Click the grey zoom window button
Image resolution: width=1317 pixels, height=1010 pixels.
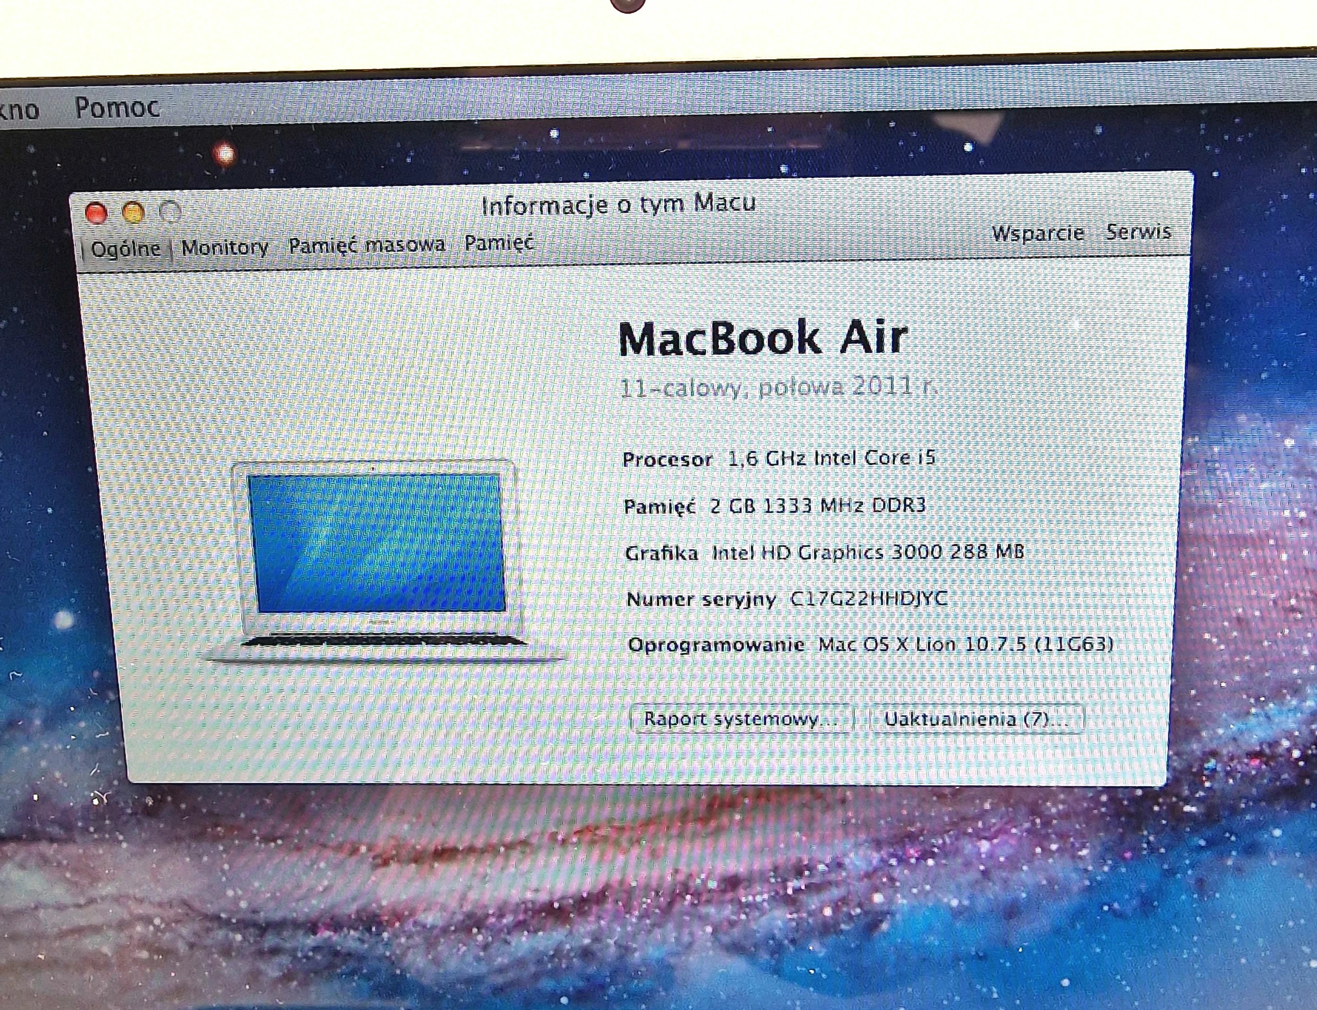pyautogui.click(x=170, y=212)
